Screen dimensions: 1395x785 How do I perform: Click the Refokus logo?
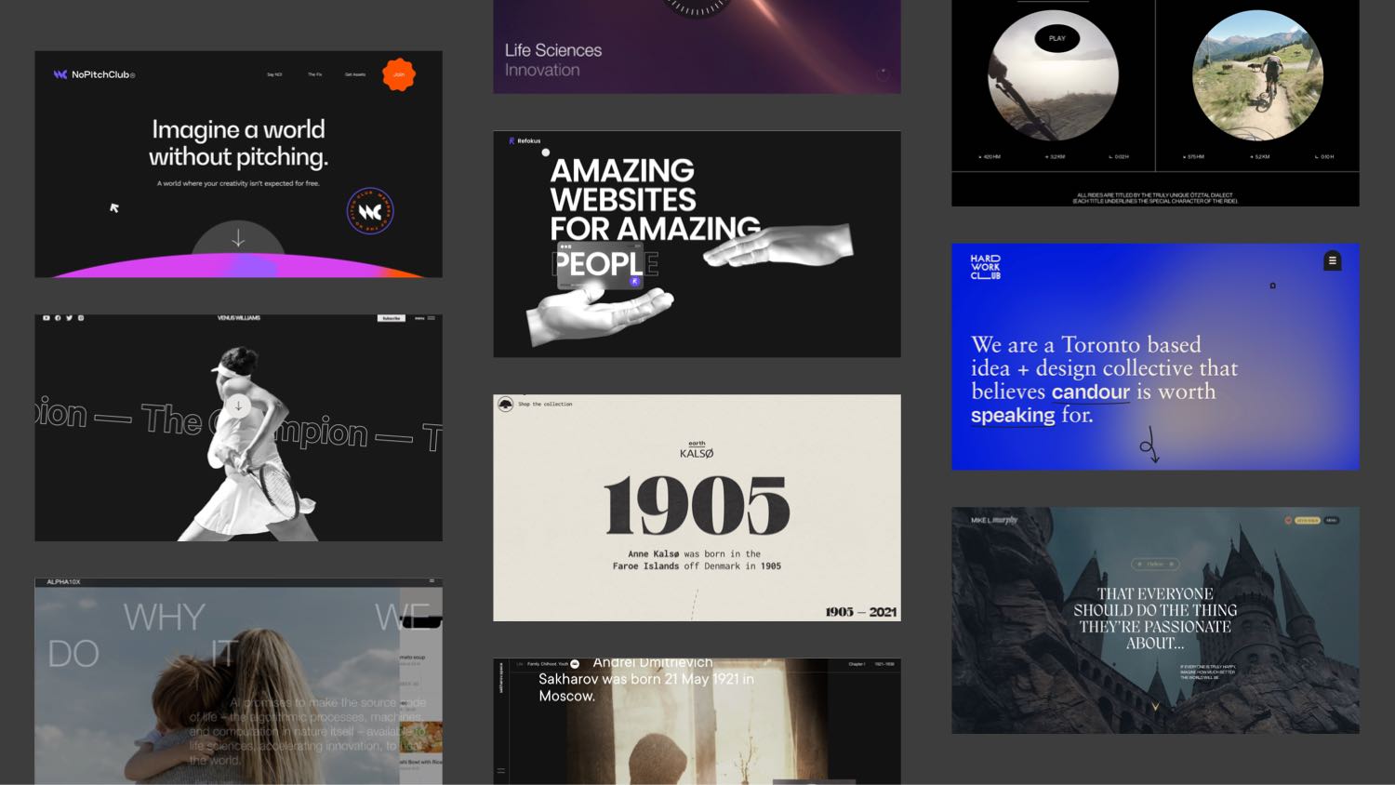coord(525,141)
